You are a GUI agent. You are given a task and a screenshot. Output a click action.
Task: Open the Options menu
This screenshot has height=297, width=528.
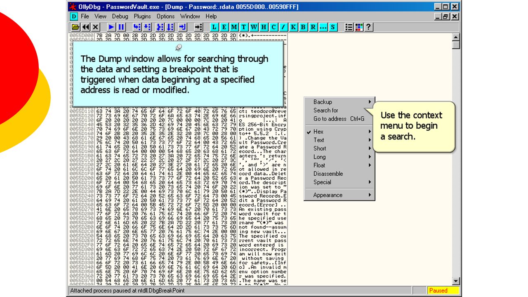(x=165, y=16)
